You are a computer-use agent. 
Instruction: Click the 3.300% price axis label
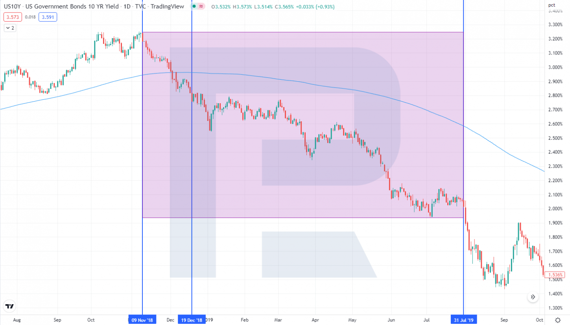pos(555,25)
